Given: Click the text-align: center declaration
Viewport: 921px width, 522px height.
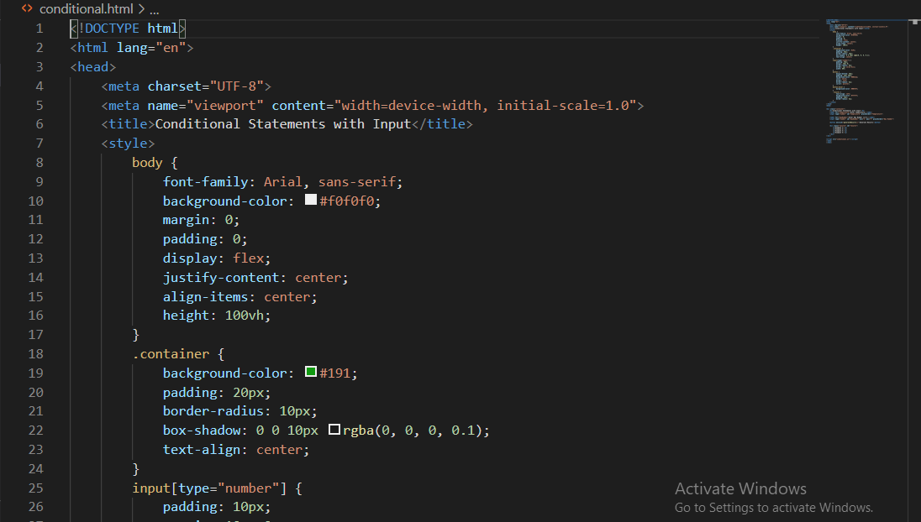Looking at the screenshot, I should [x=236, y=450].
